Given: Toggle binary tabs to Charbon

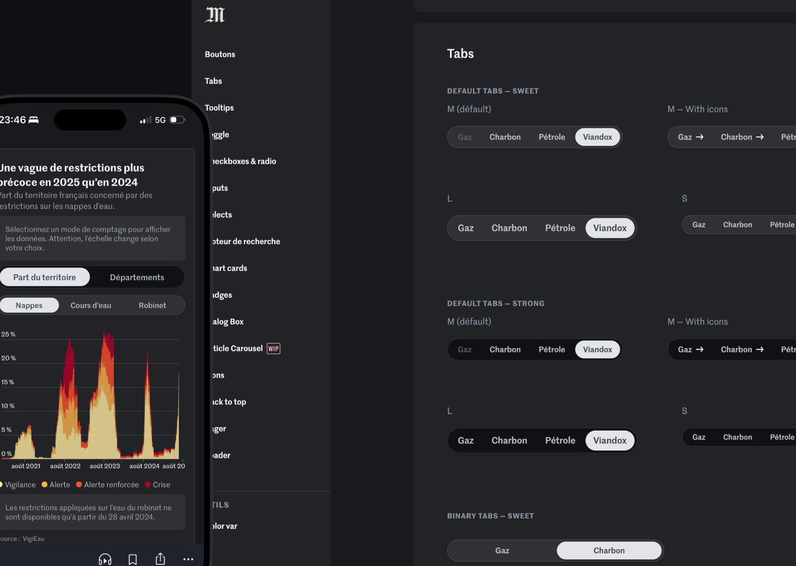Looking at the screenshot, I should [x=609, y=551].
